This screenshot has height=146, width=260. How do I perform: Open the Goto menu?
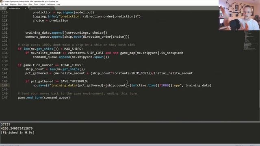point(30,4)
